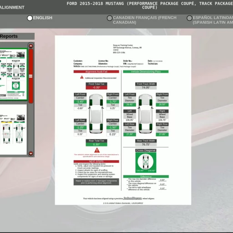Choose the Canadien Français language option
Screen dimensions: 233x233
(110, 18)
